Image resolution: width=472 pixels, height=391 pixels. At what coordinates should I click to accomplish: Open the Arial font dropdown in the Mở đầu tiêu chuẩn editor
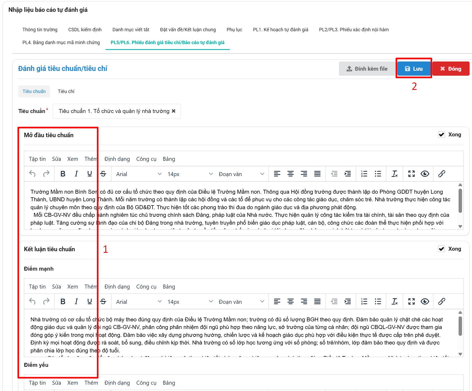(x=139, y=174)
